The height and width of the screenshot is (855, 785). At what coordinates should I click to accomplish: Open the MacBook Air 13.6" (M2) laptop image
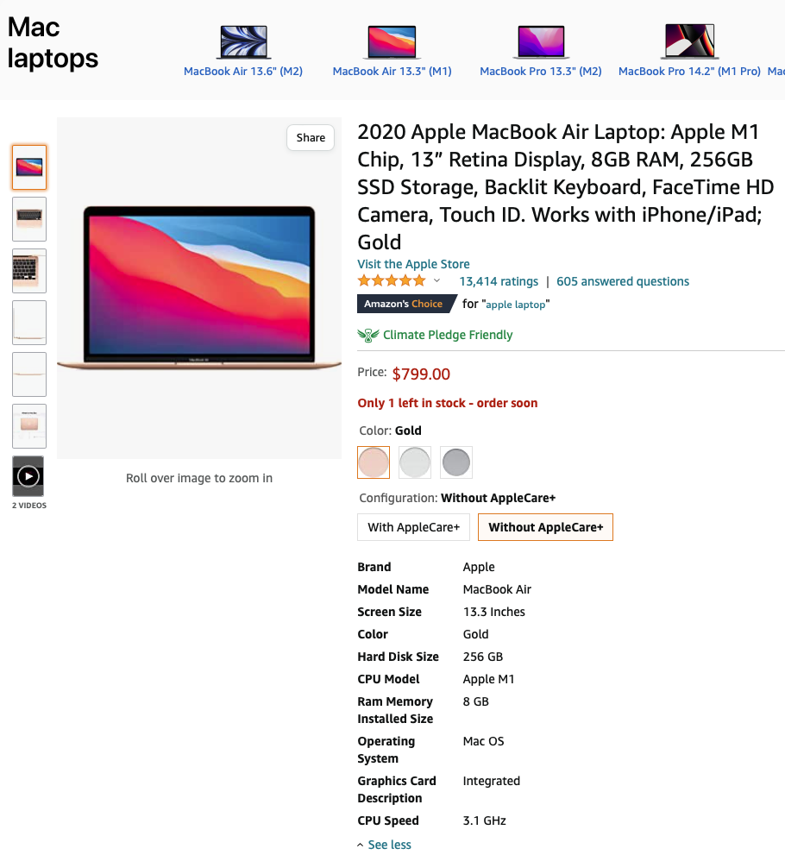(243, 41)
